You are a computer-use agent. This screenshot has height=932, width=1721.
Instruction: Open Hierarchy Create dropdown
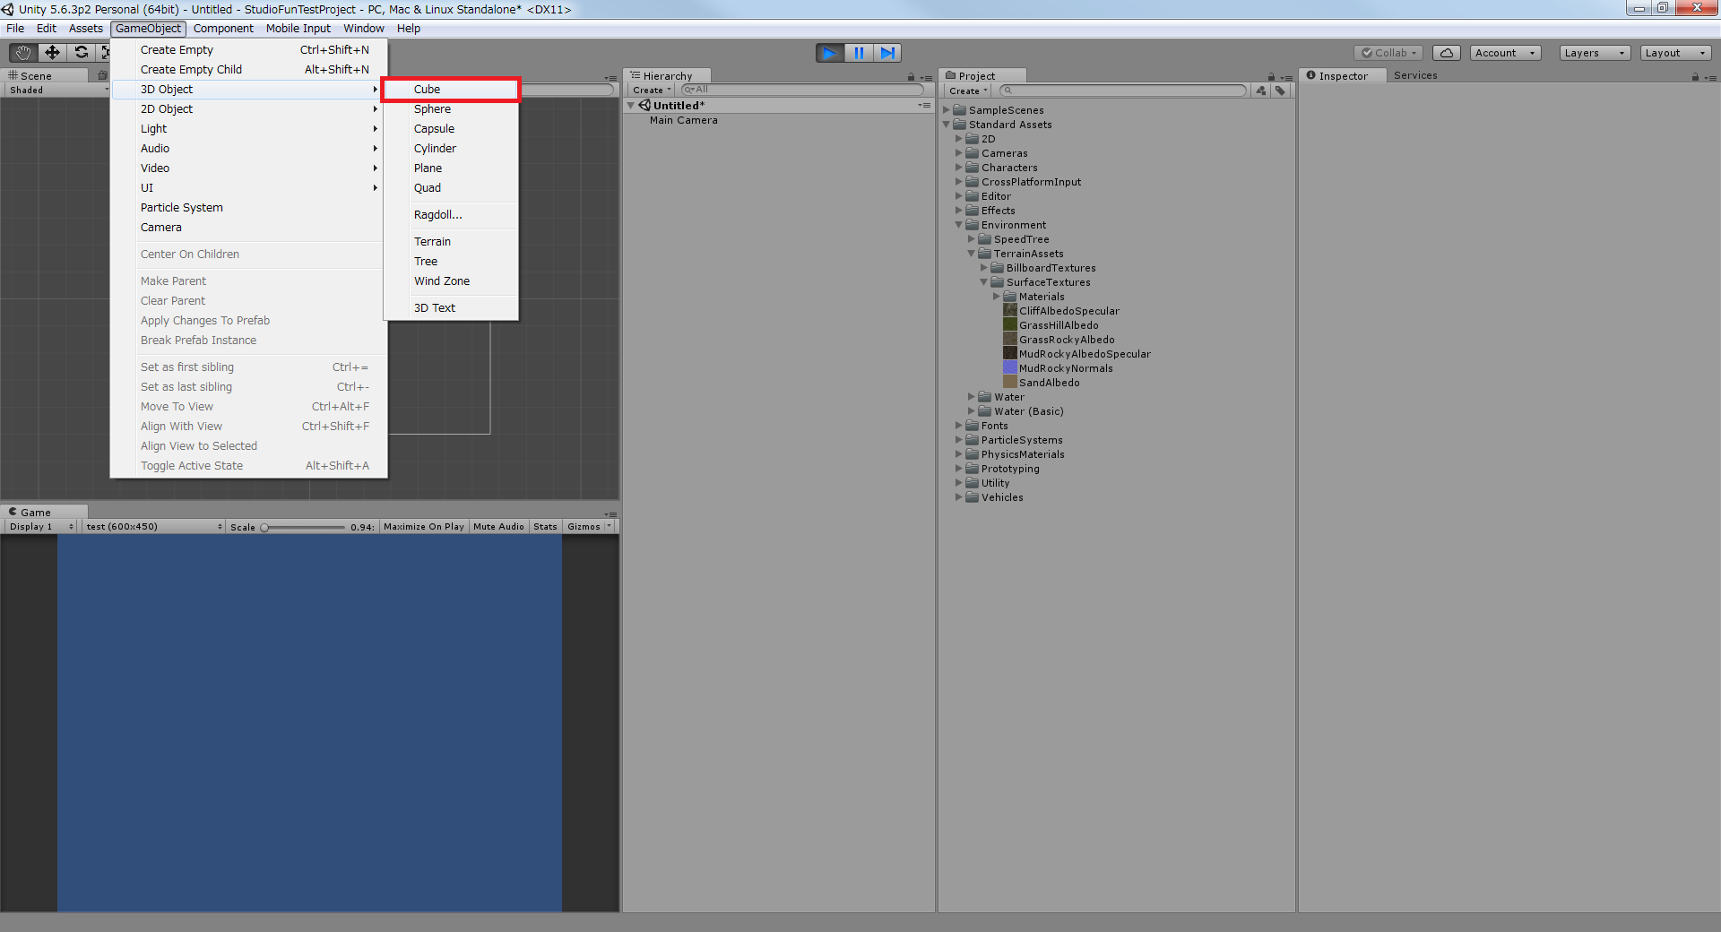tap(651, 91)
